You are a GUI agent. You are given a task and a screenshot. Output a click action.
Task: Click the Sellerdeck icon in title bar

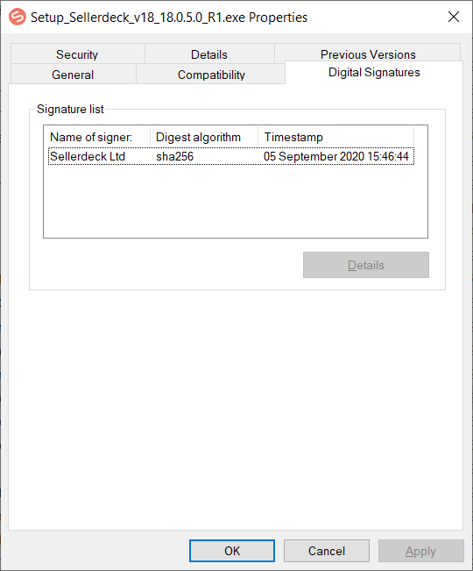tap(18, 18)
